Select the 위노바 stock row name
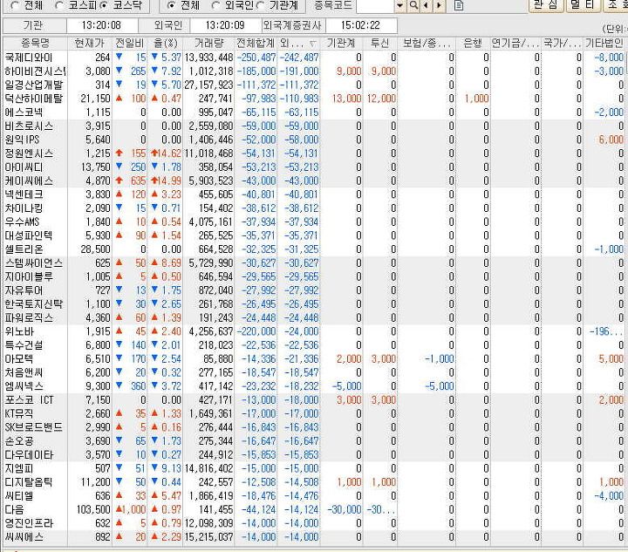 pos(19,331)
